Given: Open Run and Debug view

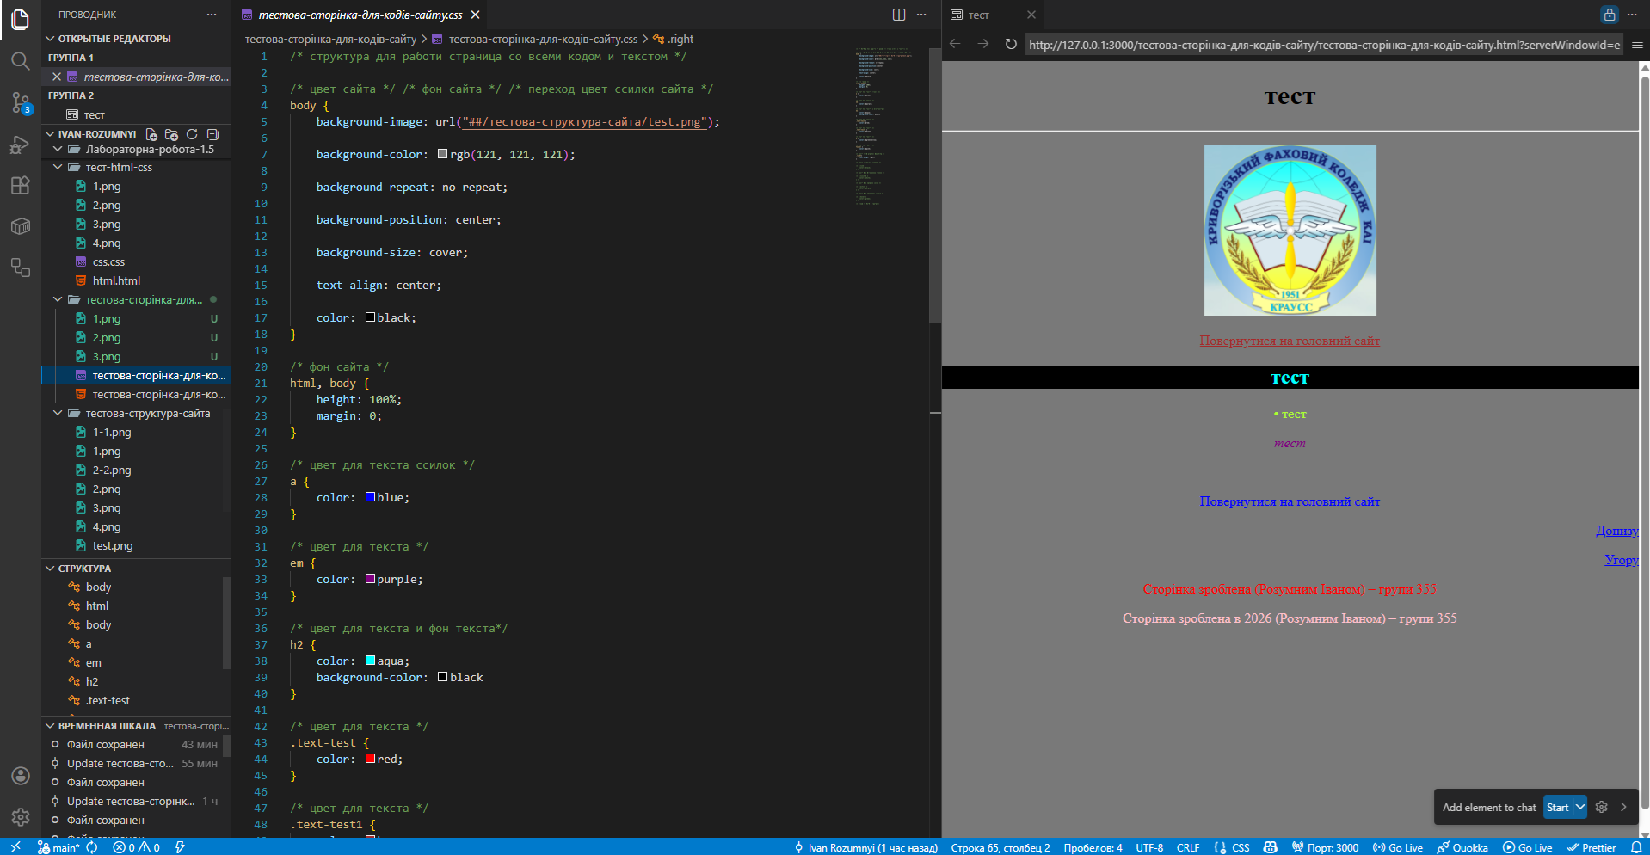Looking at the screenshot, I should pos(20,145).
